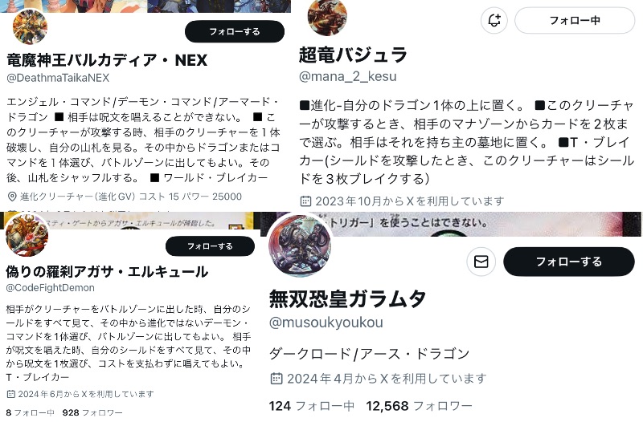This screenshot has height=422, width=643.
Task: Toggle the フォロー中 button for 超竜バジュラ
Action: [x=575, y=21]
